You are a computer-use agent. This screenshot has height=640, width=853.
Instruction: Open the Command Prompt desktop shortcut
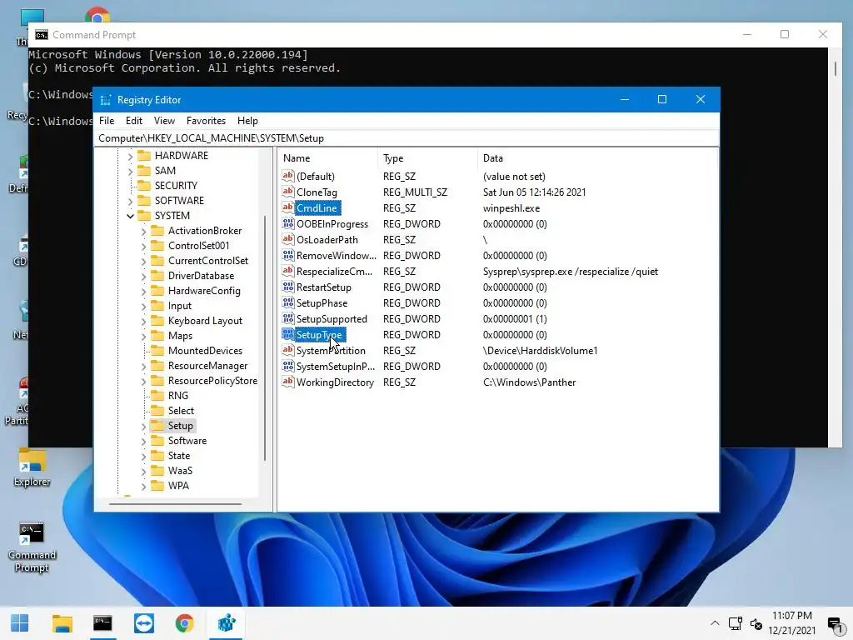32,547
